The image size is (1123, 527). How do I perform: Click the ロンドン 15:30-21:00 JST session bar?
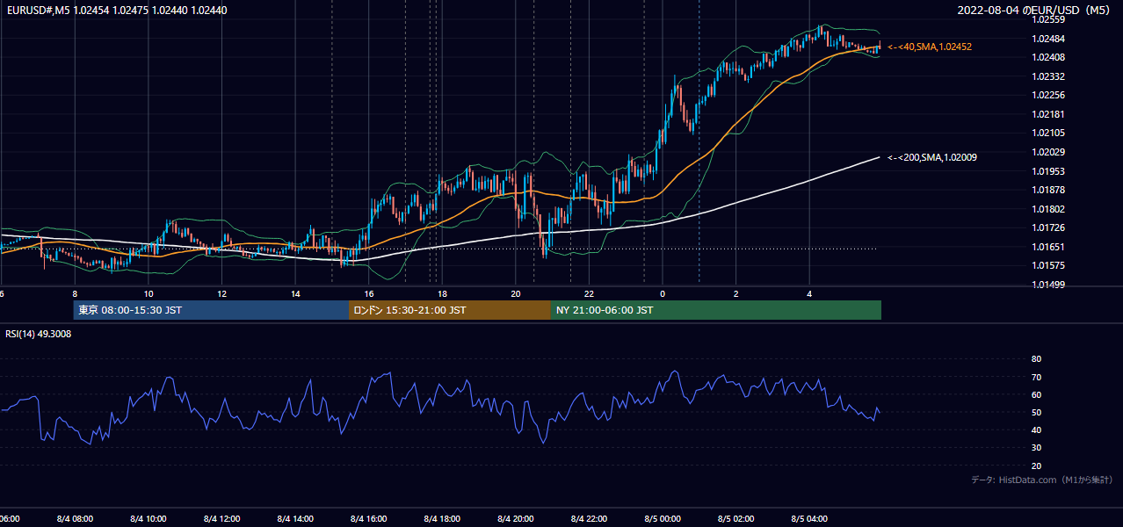click(x=450, y=310)
